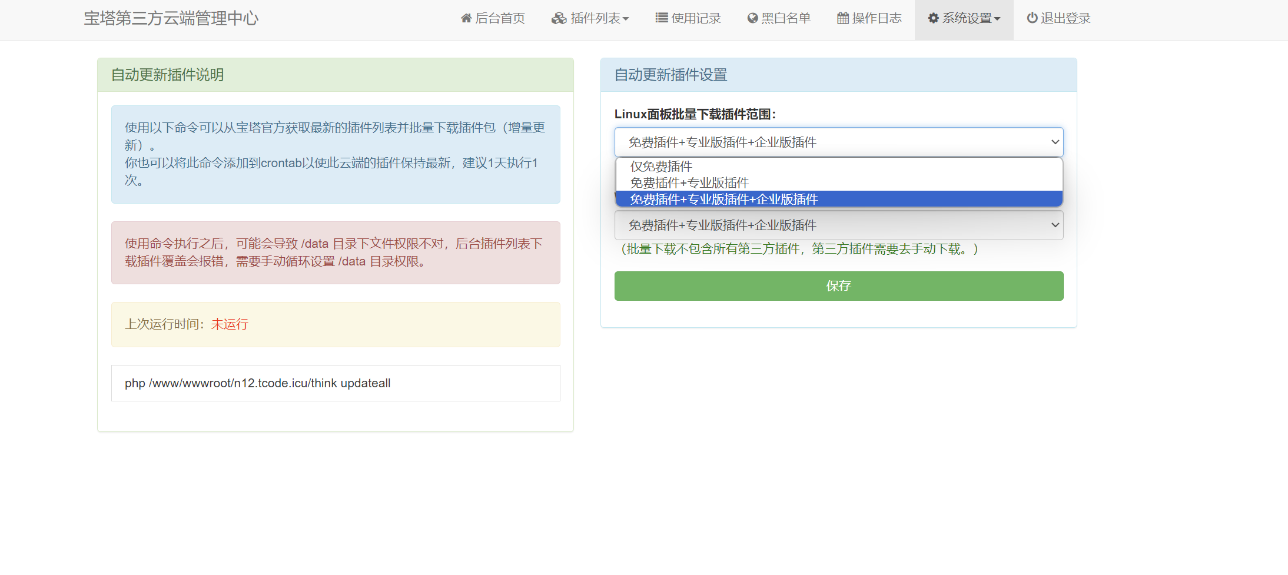Click the globe icon beside 黑白名单
This screenshot has height=575, width=1288.
[x=752, y=18]
